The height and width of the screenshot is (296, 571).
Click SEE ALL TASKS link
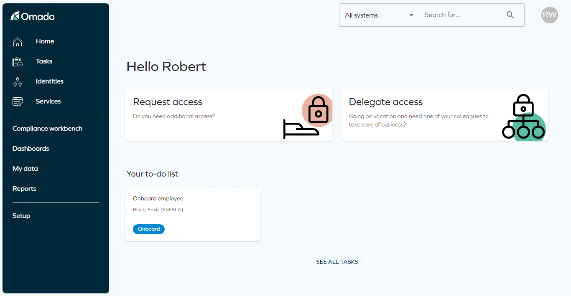pyautogui.click(x=337, y=262)
